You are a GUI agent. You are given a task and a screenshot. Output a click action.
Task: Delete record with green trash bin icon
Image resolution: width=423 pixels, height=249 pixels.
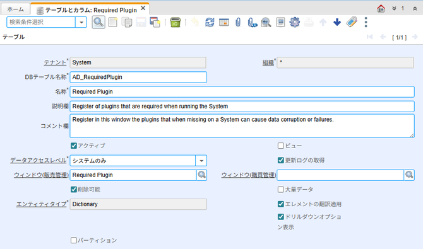(x=176, y=22)
